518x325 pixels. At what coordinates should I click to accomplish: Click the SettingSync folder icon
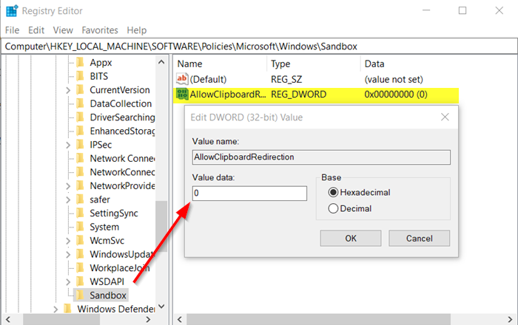pos(80,213)
